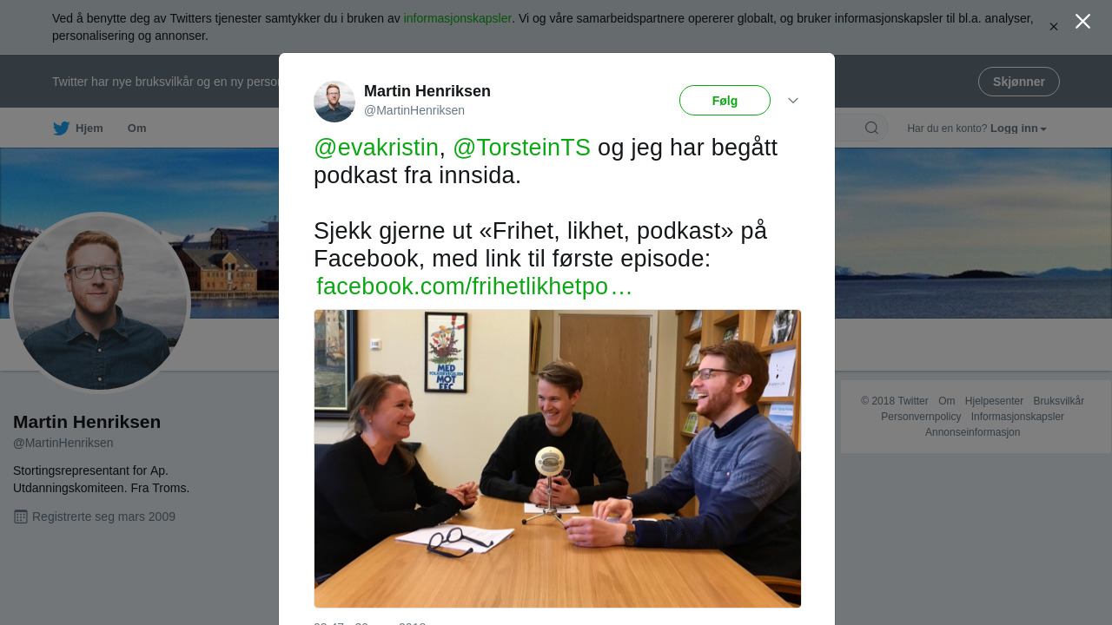The image size is (1112, 625).
Task: View the podcast photo in tweet
Action: 558,458
